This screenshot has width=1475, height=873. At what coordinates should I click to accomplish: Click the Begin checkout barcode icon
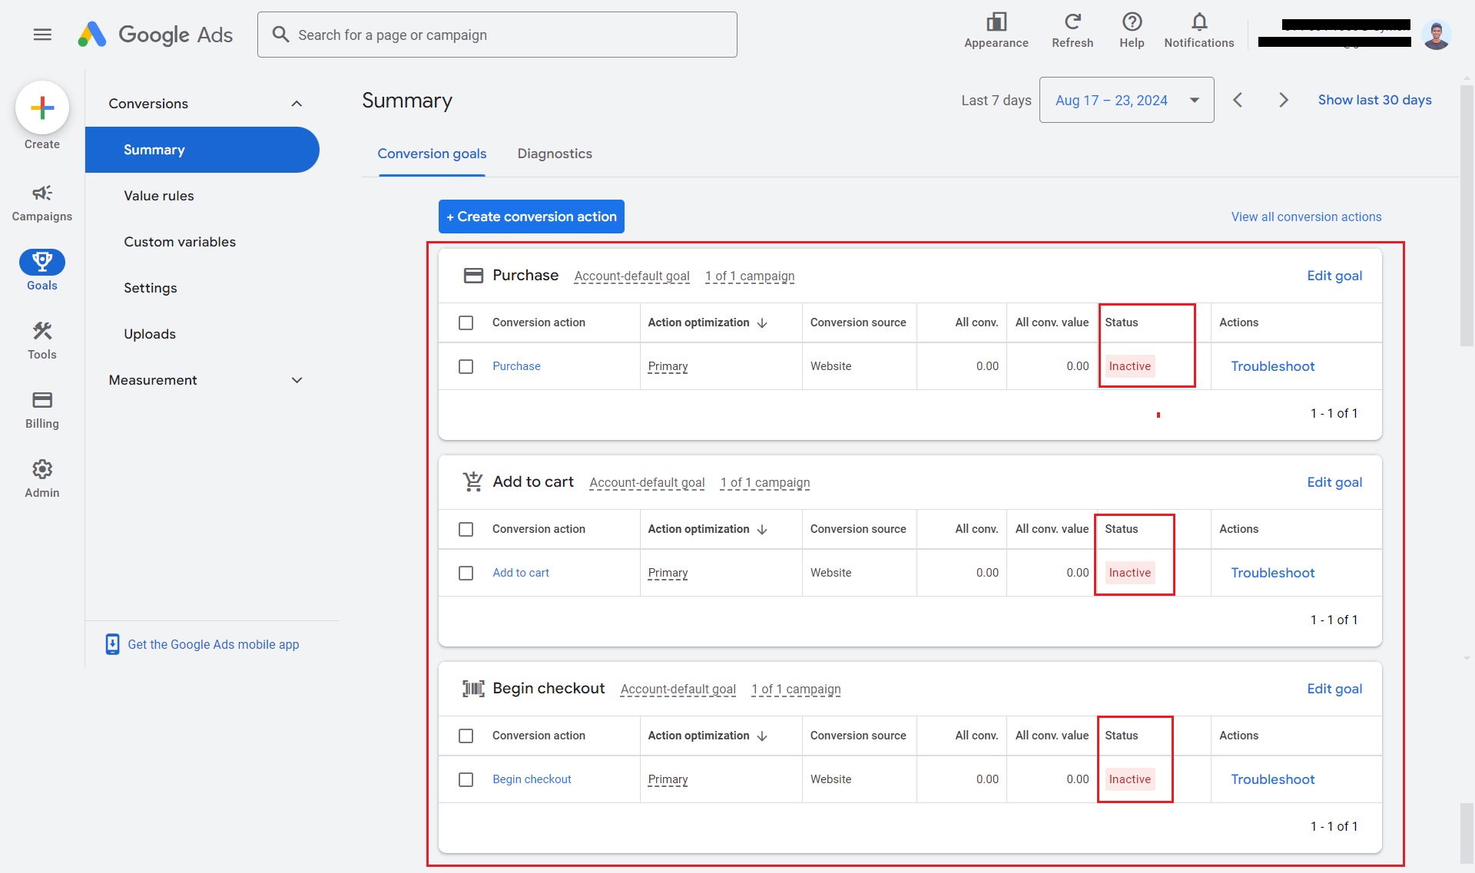click(473, 688)
